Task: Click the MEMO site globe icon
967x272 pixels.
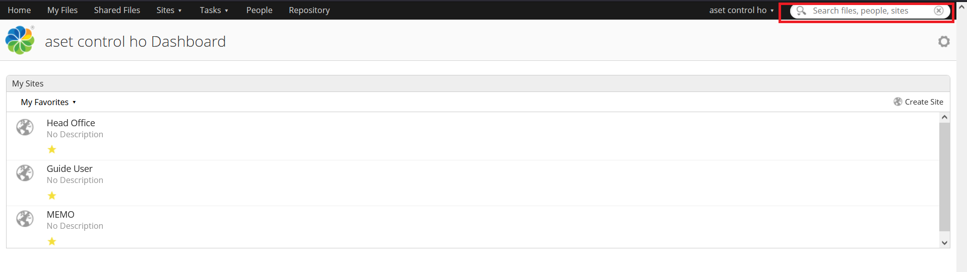Action: [x=25, y=219]
